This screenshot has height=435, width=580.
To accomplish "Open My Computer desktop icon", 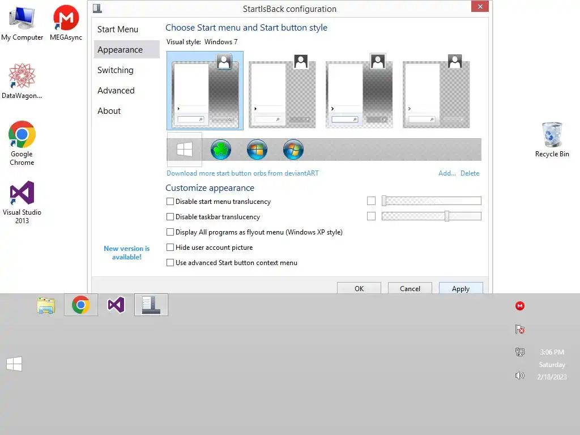I will 22,23.
